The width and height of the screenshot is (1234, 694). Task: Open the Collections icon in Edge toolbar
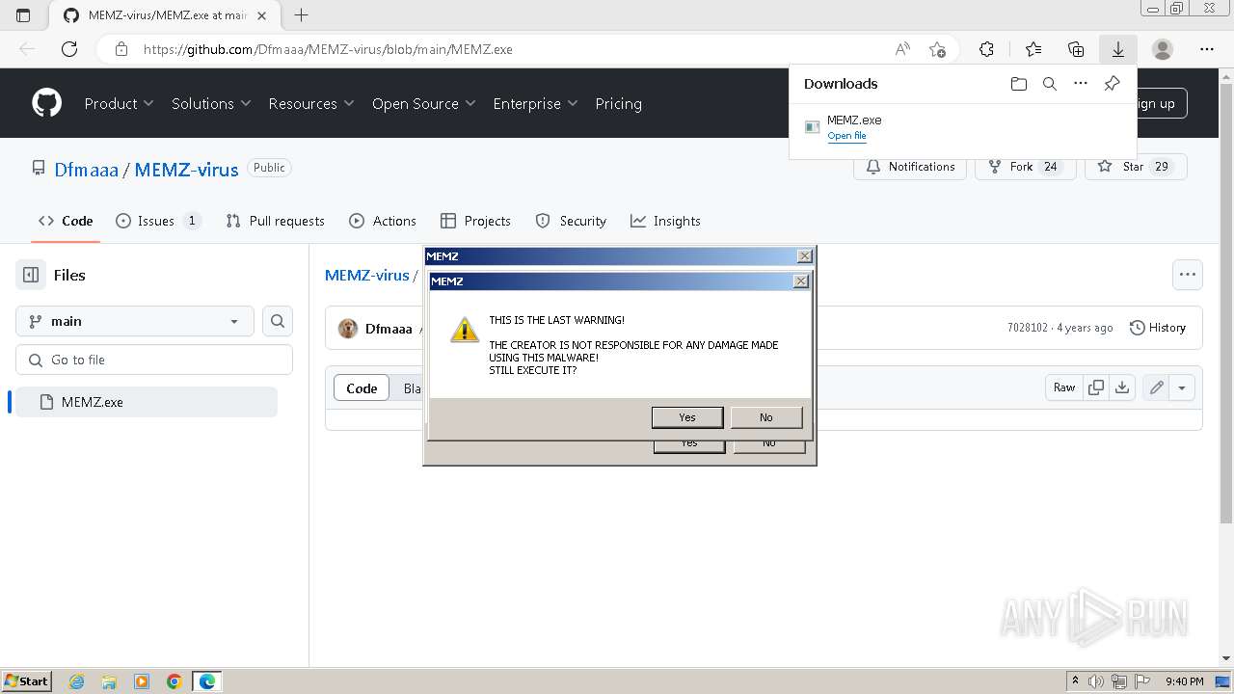[1076, 49]
